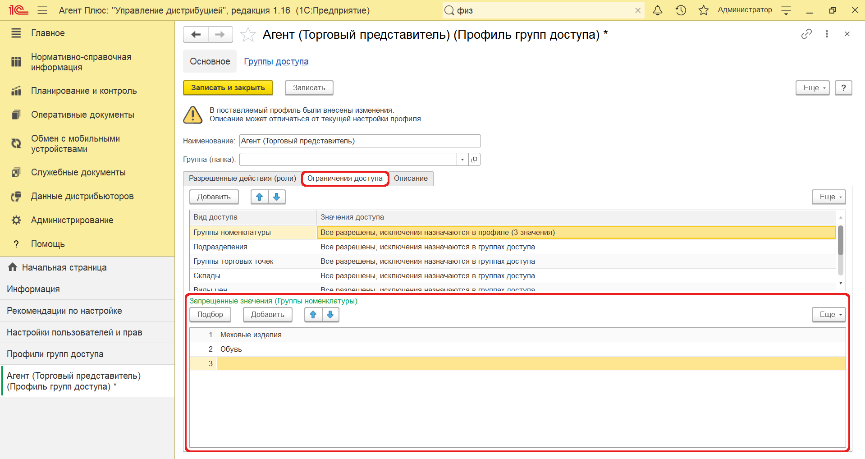
Task: Clear the search field with the X icon
Action: (638, 10)
